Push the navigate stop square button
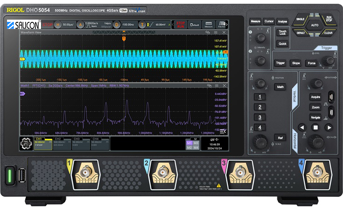343x210 pixels. click(x=315, y=127)
